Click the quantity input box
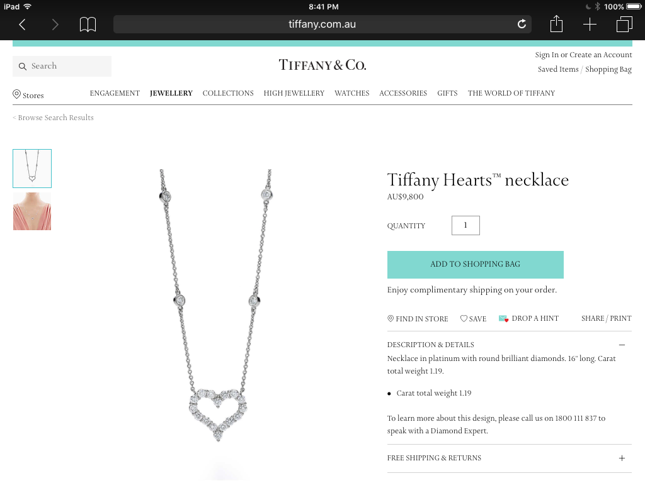This screenshot has width=645, height=483. 465,226
